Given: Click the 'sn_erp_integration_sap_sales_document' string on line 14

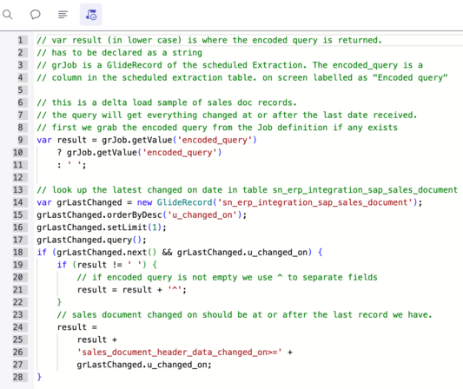Looking at the screenshot, I should click(315, 202).
